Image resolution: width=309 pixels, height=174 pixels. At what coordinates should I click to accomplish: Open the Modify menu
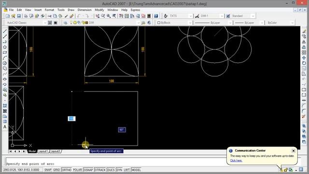point(99,10)
